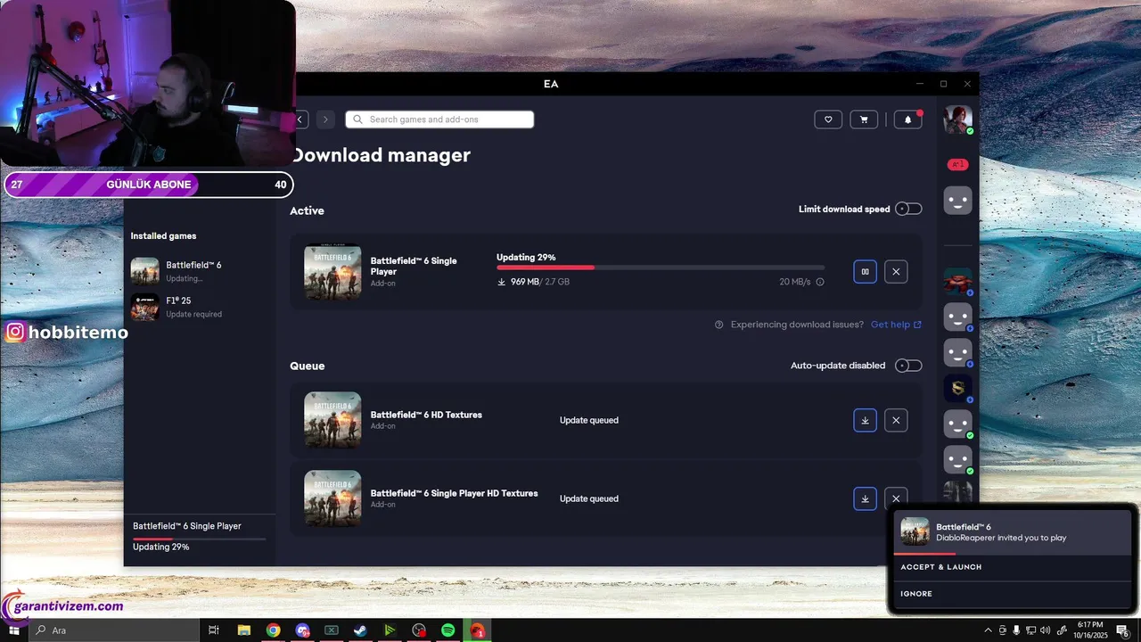Click 'DiabloReaperer invited you to play' text
The width and height of the screenshot is (1141, 642).
tap(1001, 538)
